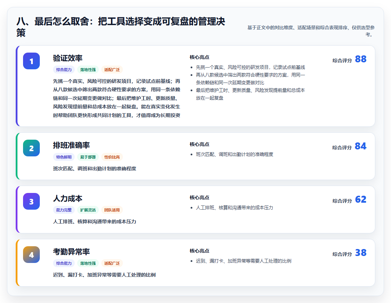Click bullet 班次匹配、调班和出勤计划的准确程度
391x303 pixels.
(x=234, y=154)
